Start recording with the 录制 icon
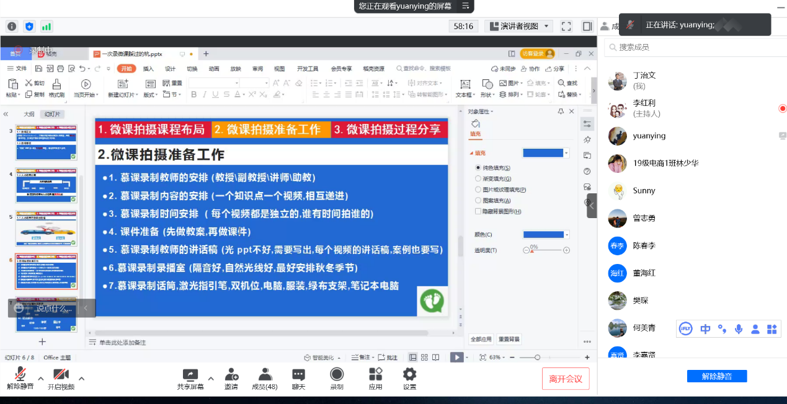787x404 pixels. (337, 375)
